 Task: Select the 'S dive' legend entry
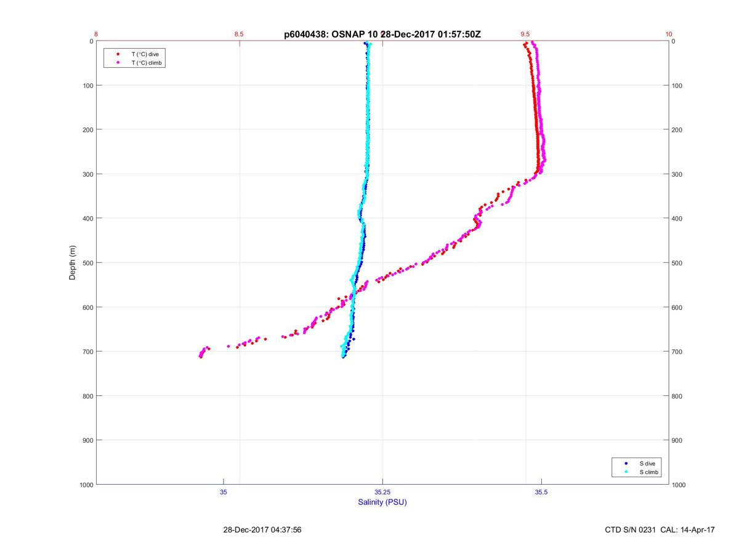point(647,463)
